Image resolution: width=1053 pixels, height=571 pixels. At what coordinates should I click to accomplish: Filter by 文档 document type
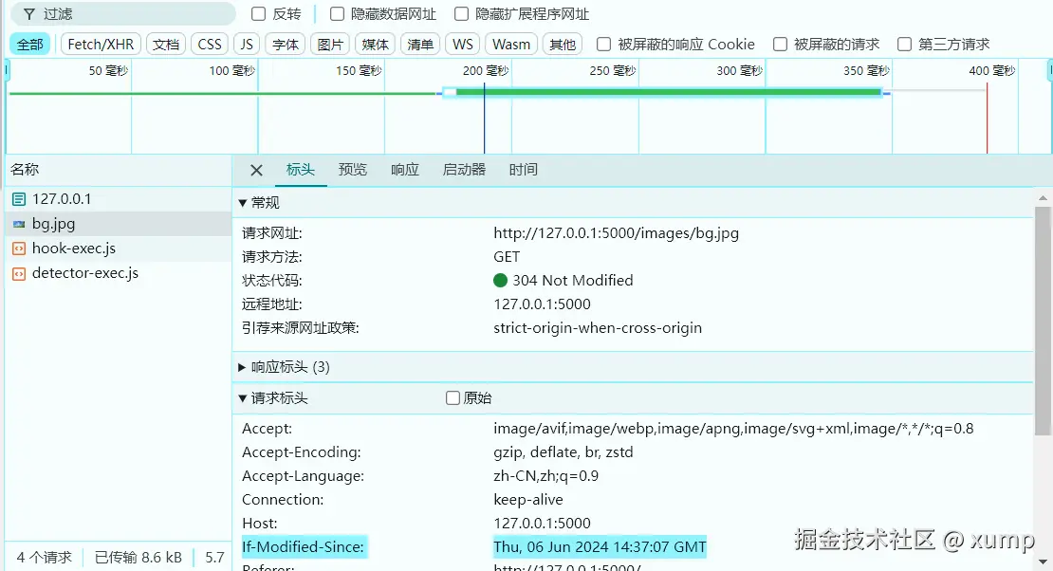pos(166,45)
